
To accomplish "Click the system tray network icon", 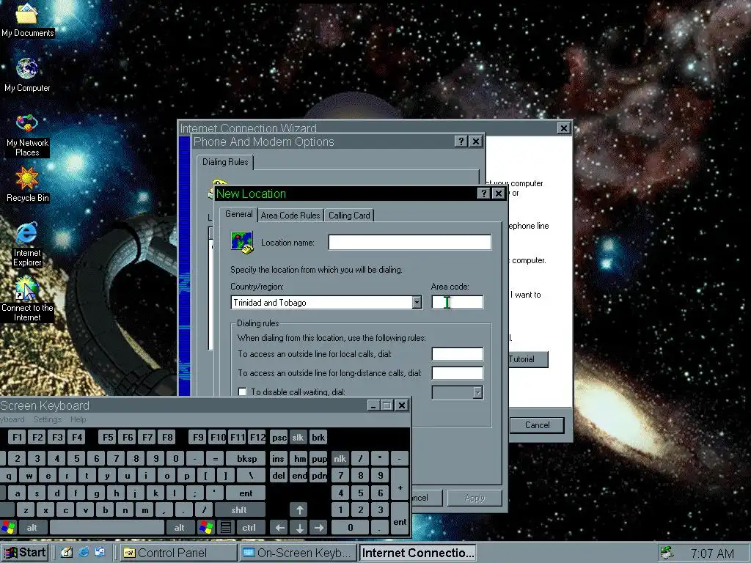I will point(667,553).
